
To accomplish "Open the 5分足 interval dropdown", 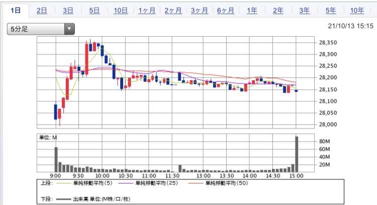I will [x=41, y=29].
